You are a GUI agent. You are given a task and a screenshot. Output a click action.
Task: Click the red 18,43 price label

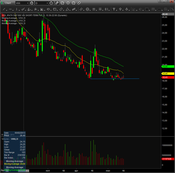(x=168, y=77)
